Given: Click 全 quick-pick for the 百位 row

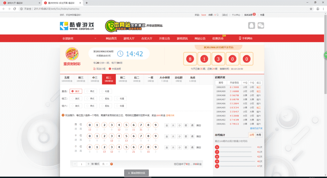Looking at the screenshot, I should pyautogui.click(x=167, y=125).
